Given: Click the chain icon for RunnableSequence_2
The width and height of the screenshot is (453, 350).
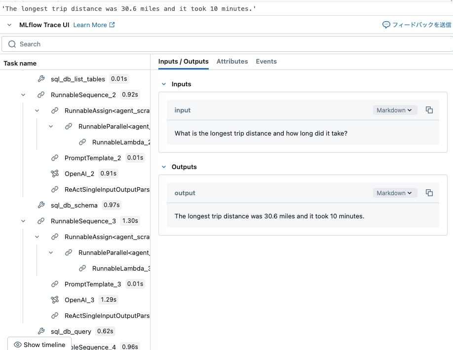Looking at the screenshot, I should [x=41, y=95].
